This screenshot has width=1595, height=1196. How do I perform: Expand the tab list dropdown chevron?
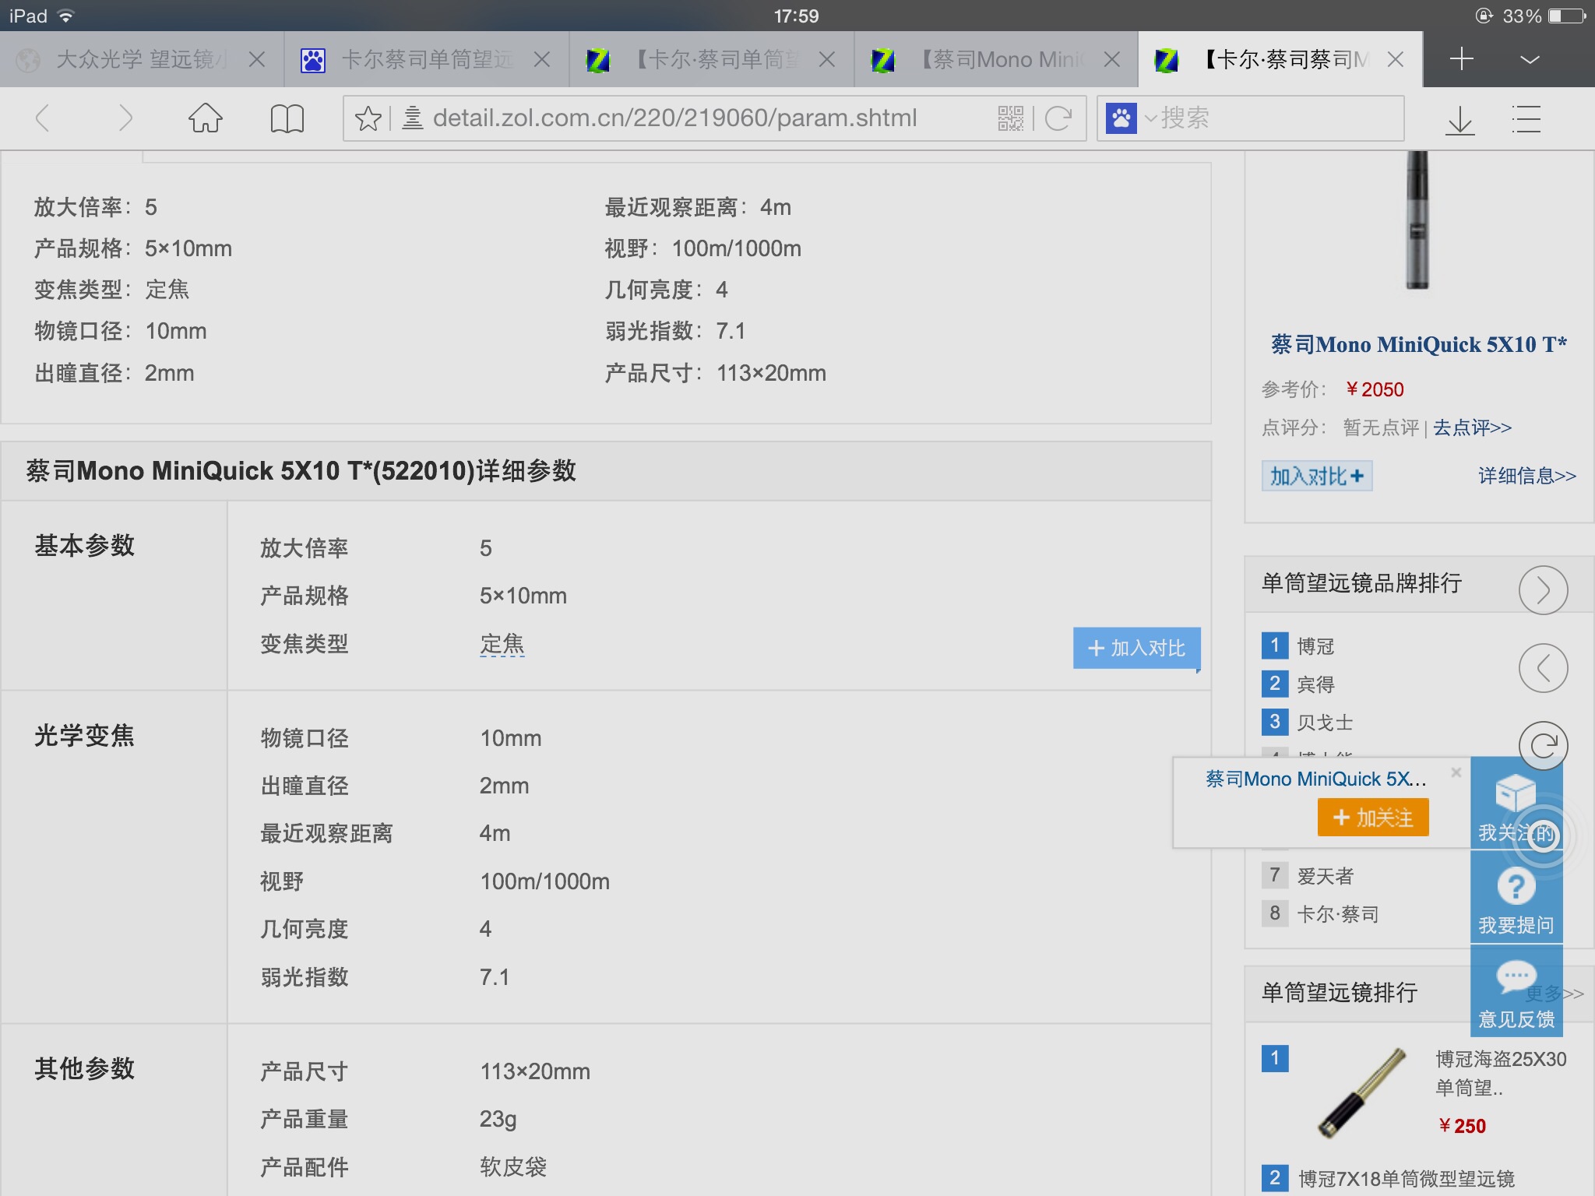tap(1530, 60)
